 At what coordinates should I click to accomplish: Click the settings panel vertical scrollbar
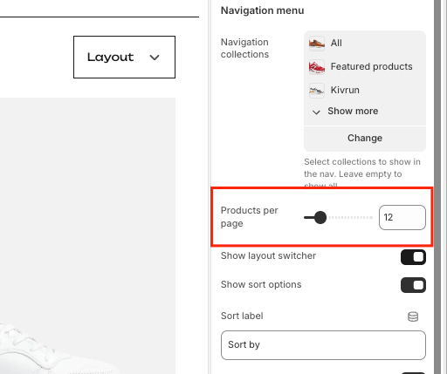point(437,187)
